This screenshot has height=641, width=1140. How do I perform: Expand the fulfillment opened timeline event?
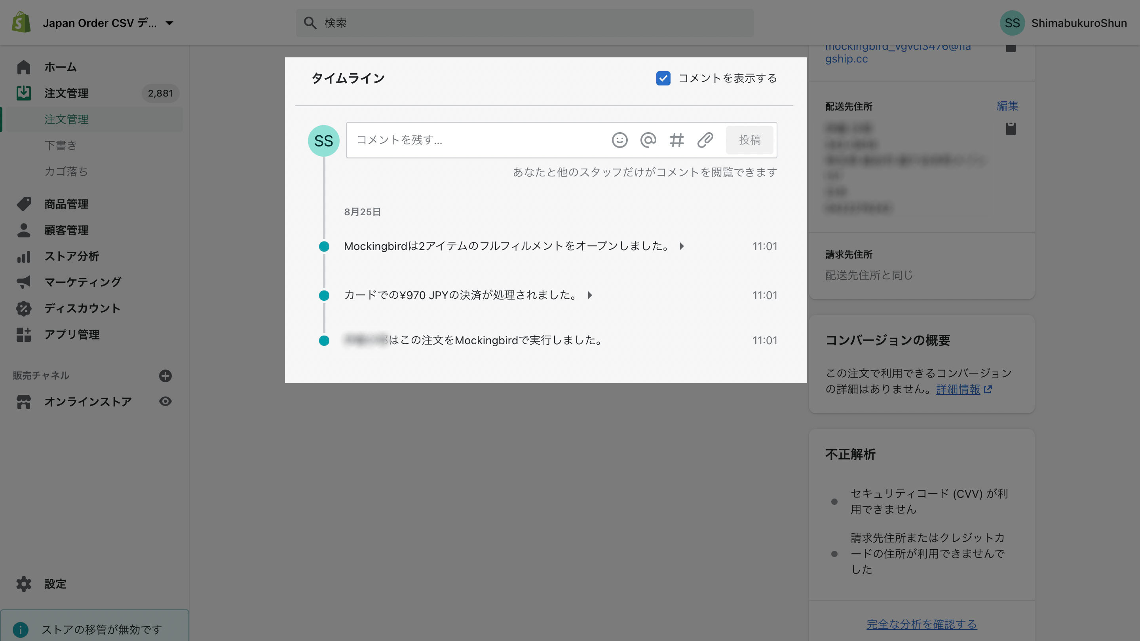682,246
